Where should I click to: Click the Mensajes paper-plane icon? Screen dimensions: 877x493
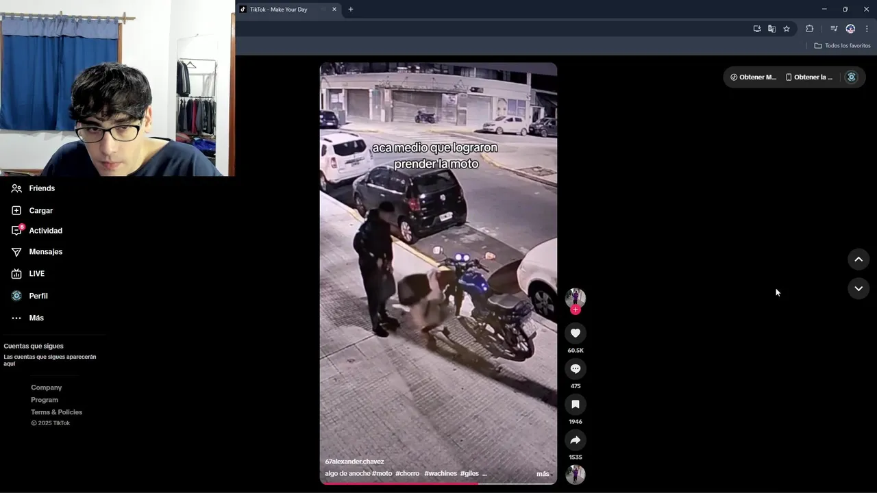[16, 252]
